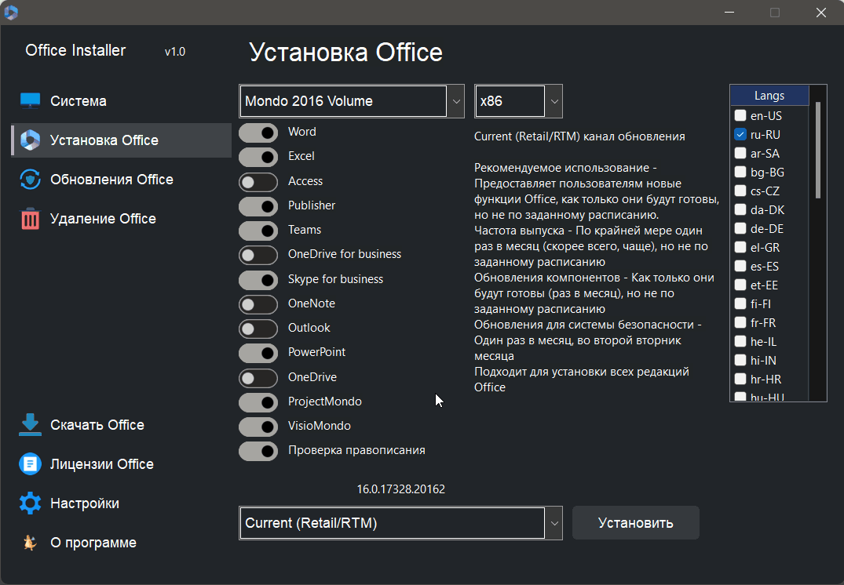Image resolution: width=844 pixels, height=585 pixels.
Task: Go to Обновления Office page
Action: point(121,179)
